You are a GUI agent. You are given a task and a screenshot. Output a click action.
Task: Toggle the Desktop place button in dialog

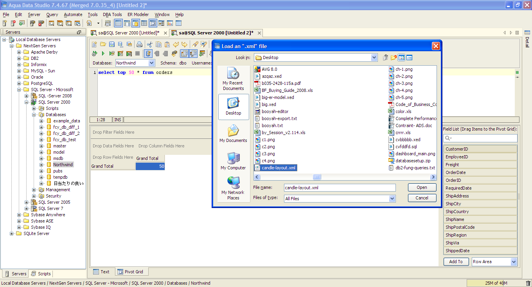[x=233, y=106]
